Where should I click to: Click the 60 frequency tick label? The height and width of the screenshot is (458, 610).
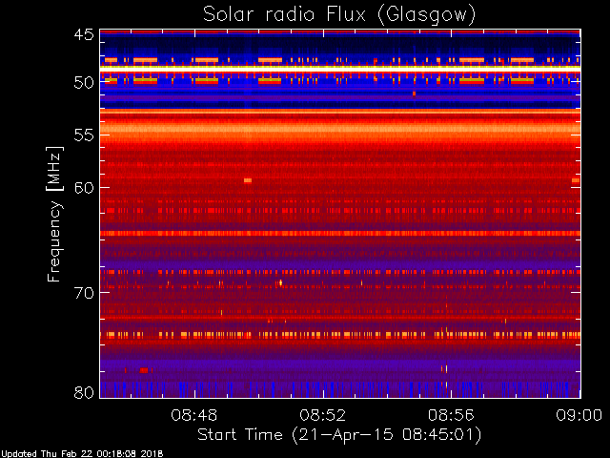[x=84, y=188]
